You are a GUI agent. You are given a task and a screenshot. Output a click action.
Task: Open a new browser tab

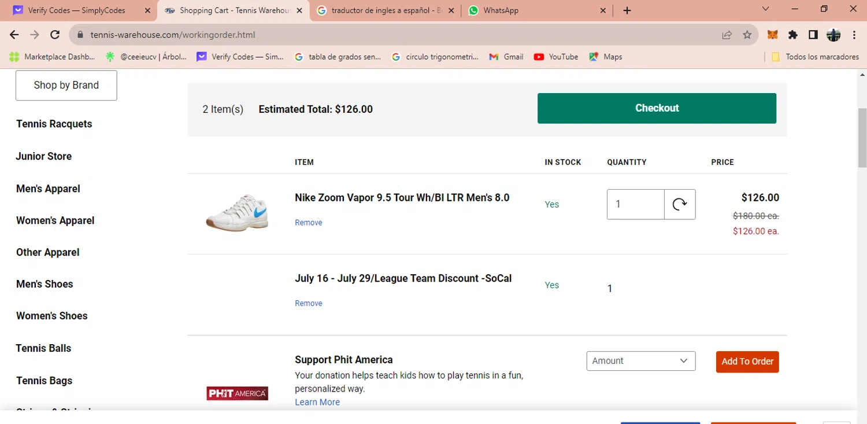pyautogui.click(x=627, y=10)
